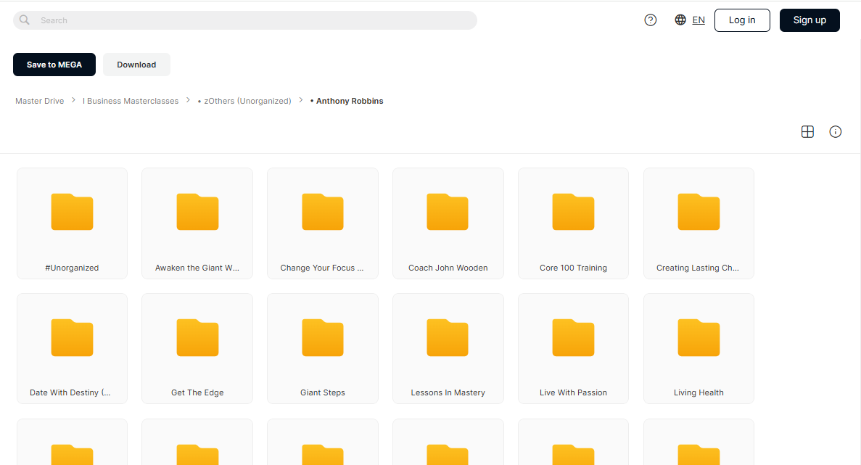
Task: Click the Save to MEGA button
Action: (x=54, y=65)
